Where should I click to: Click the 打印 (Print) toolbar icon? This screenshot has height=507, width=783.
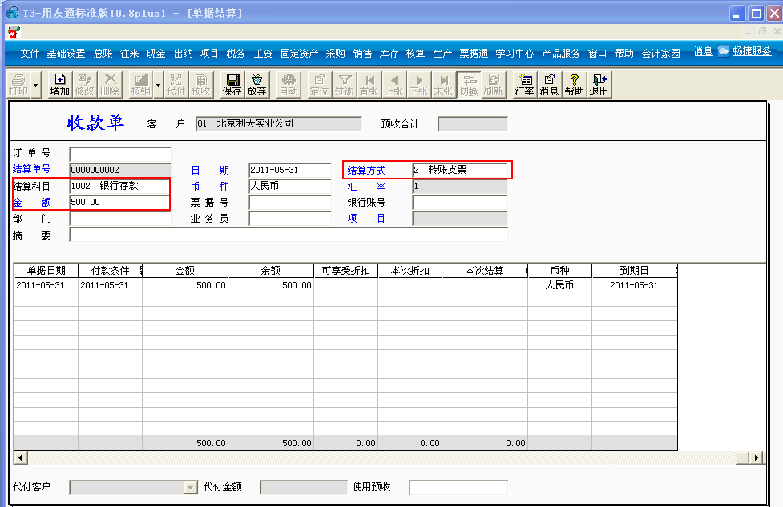tap(18, 85)
